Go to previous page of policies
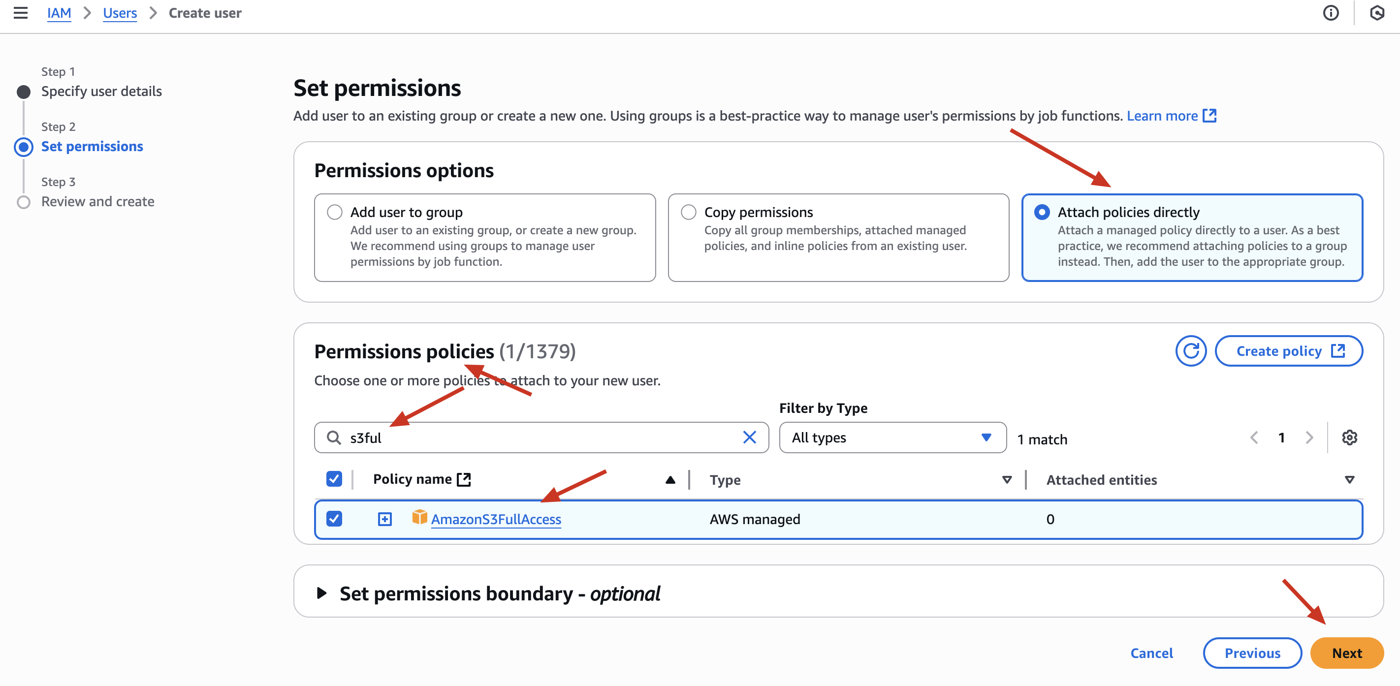 pos(1254,437)
